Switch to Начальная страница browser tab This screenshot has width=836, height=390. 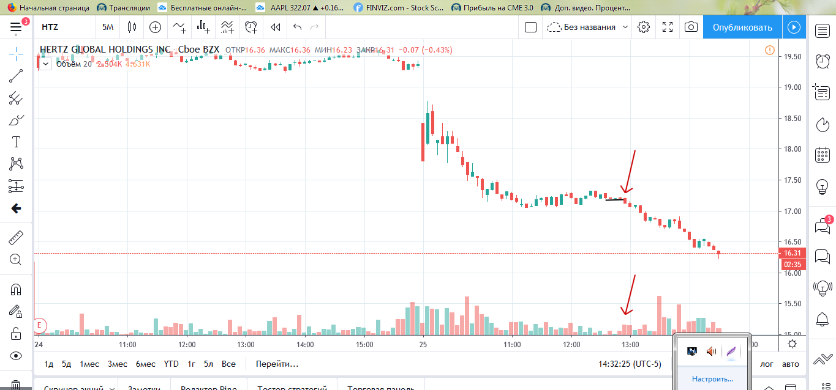point(48,8)
